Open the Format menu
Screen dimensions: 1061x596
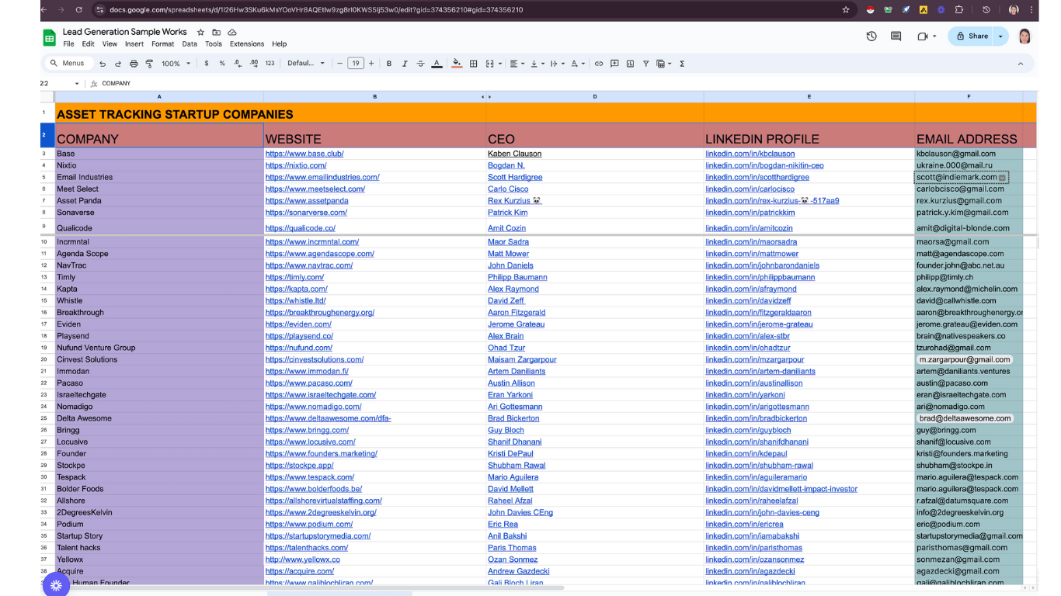click(163, 44)
